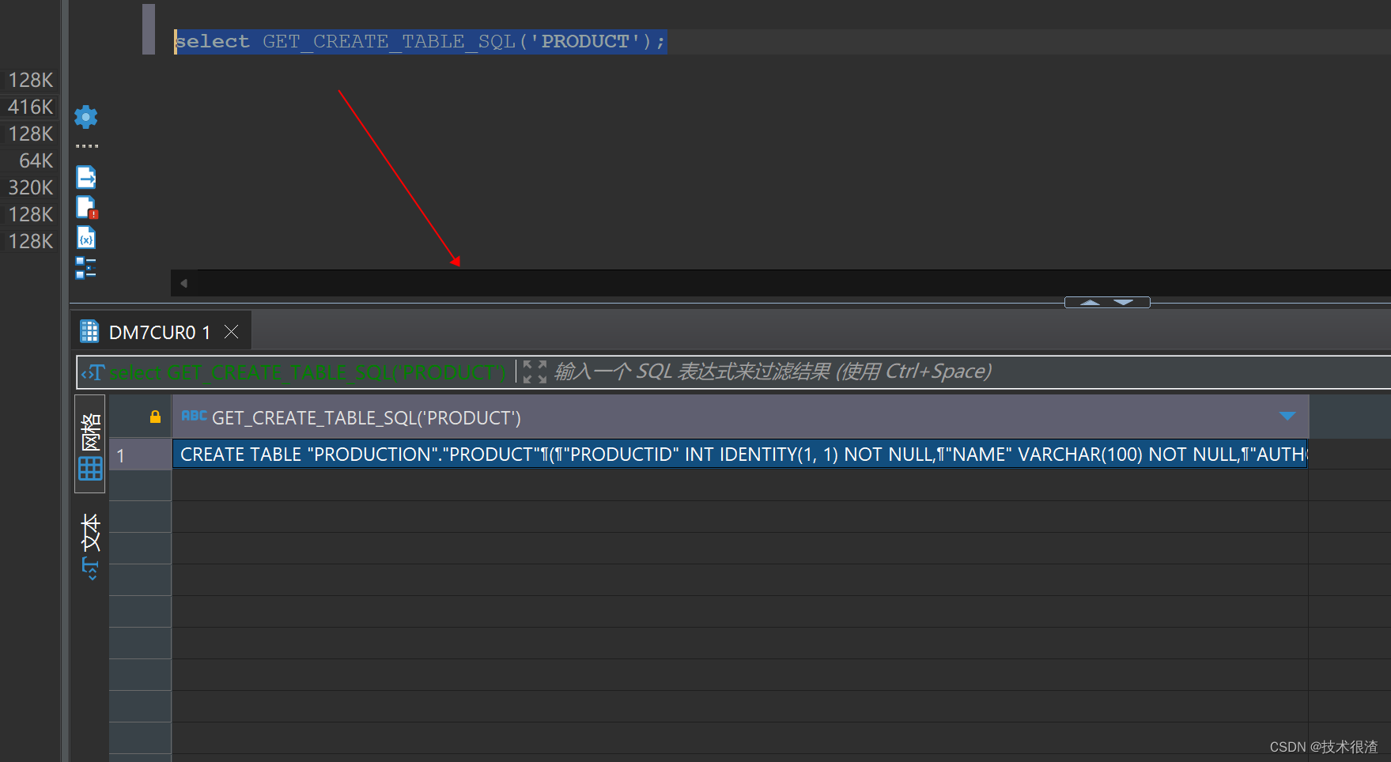This screenshot has height=762, width=1391.
Task: Select the CREATE TABLE result cell
Action: pyautogui.click(x=740, y=455)
